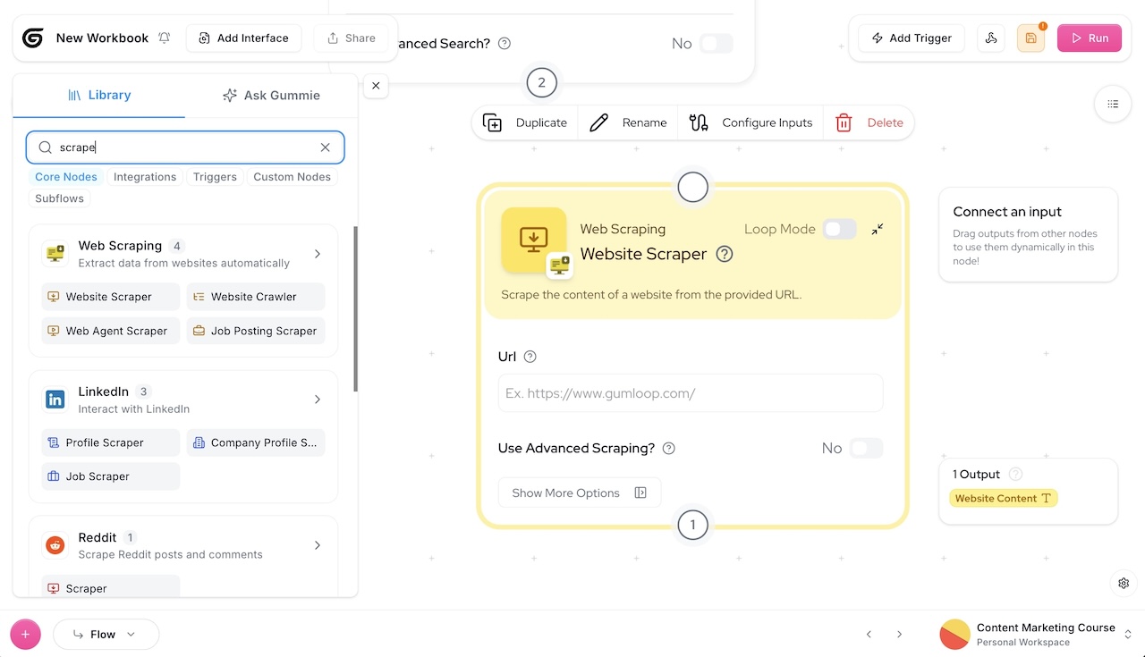Click the Run button
This screenshot has height=657, width=1145.
pos(1089,38)
